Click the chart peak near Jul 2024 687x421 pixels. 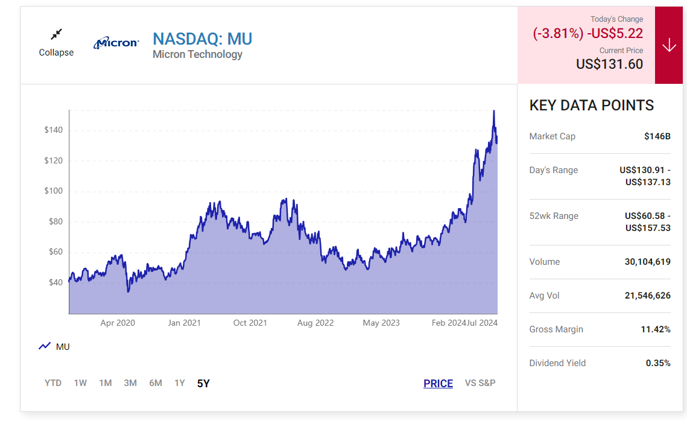tap(494, 111)
